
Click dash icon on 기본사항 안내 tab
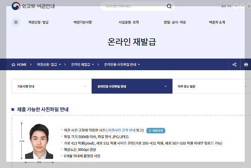85,87
